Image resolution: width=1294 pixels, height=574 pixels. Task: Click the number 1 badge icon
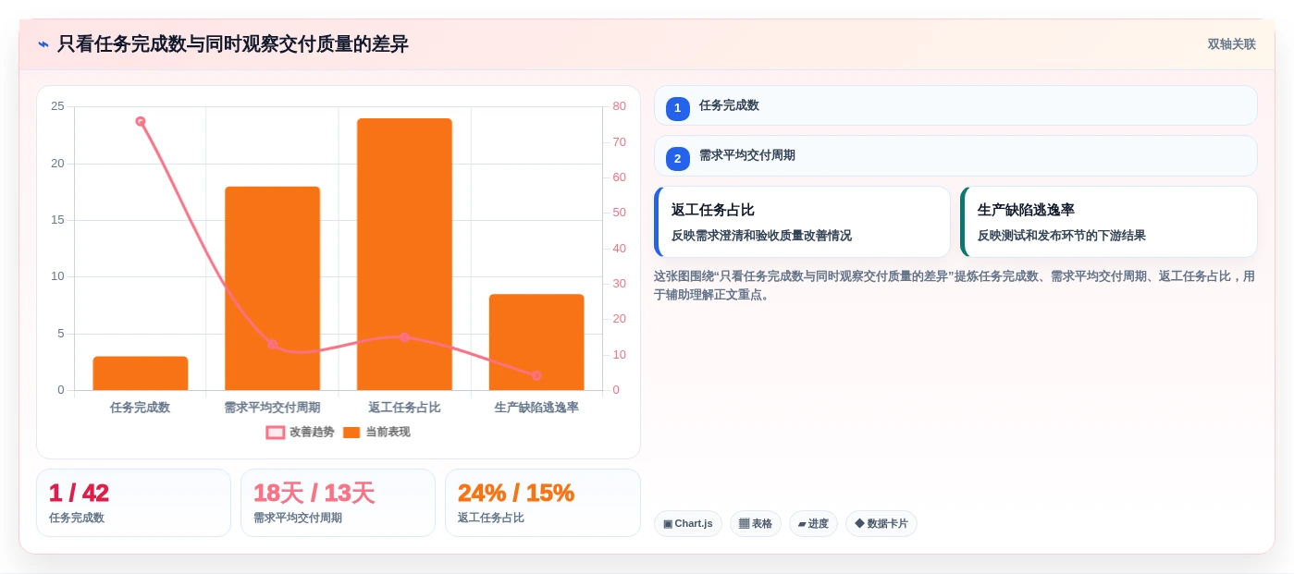[x=677, y=108]
